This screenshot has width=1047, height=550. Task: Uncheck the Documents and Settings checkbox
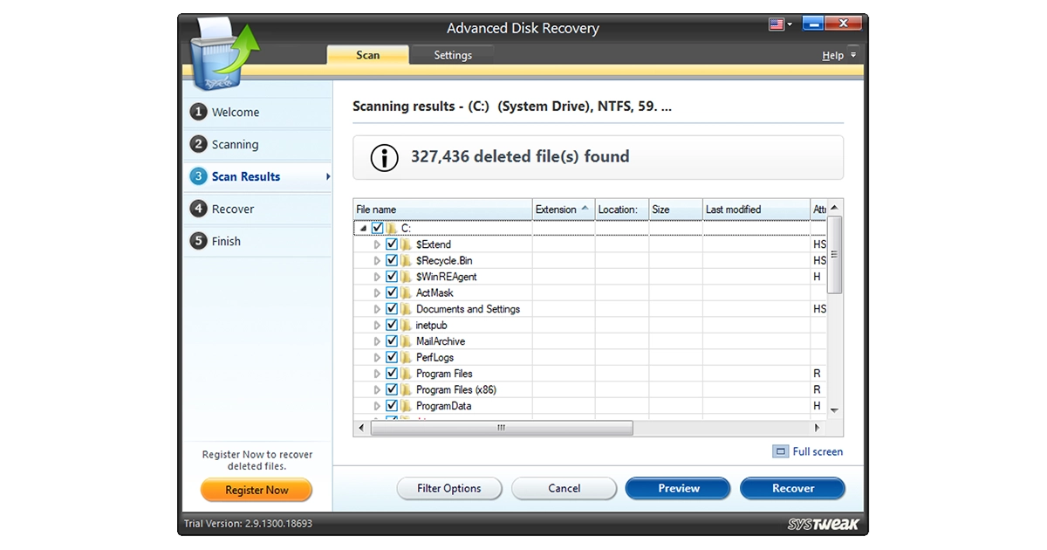(392, 309)
